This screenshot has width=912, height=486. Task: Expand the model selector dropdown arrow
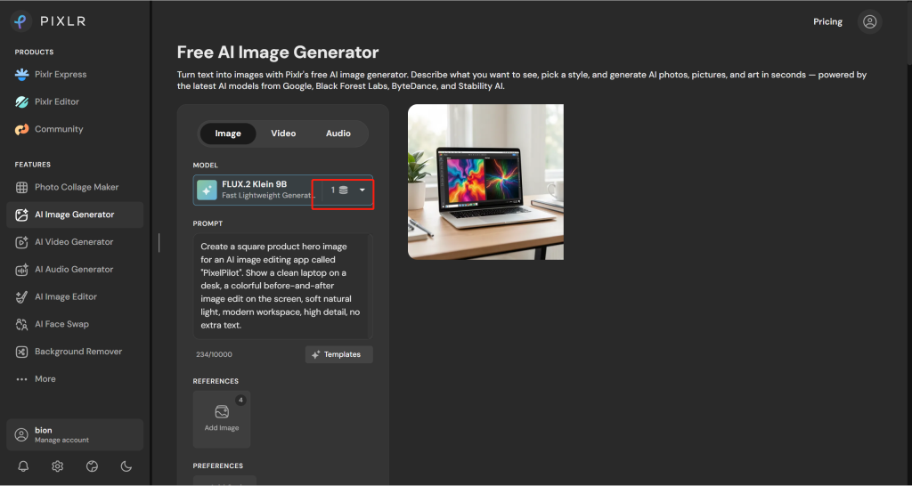[362, 190]
